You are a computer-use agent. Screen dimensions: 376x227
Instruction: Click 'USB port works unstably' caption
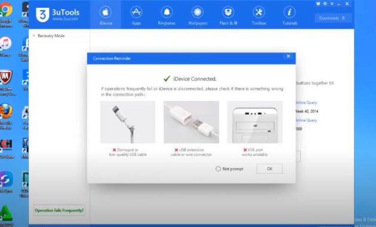pos(255,152)
